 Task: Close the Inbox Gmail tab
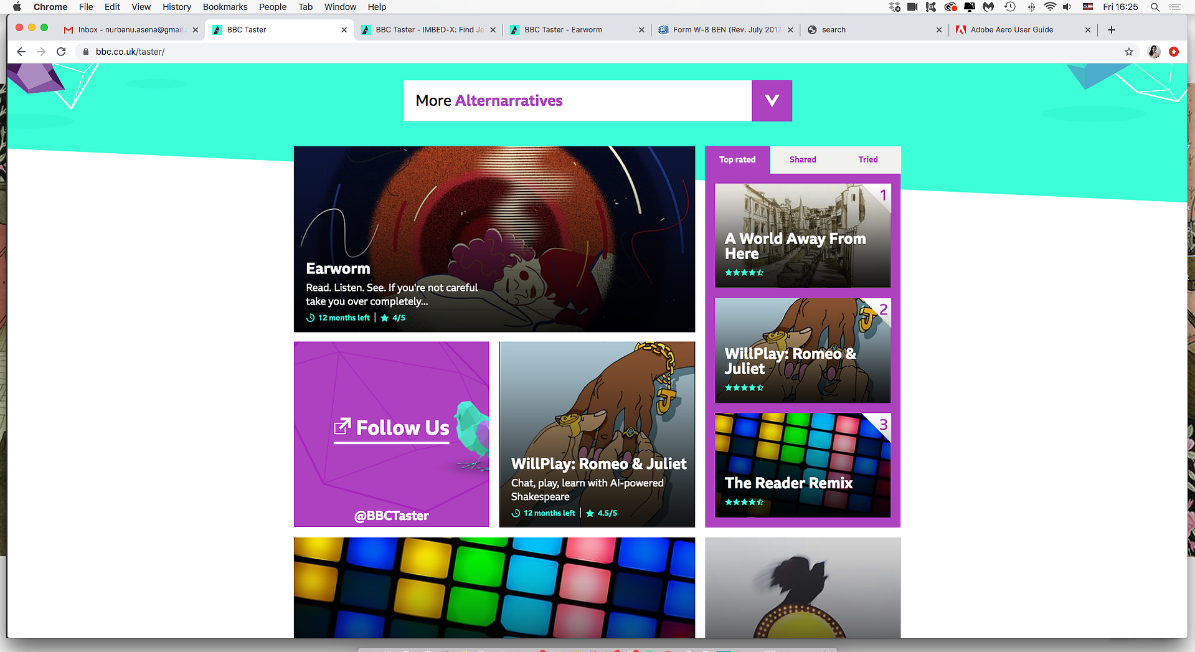point(196,30)
